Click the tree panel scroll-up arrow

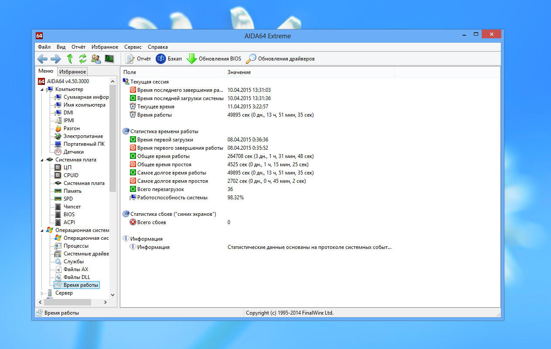click(113, 81)
